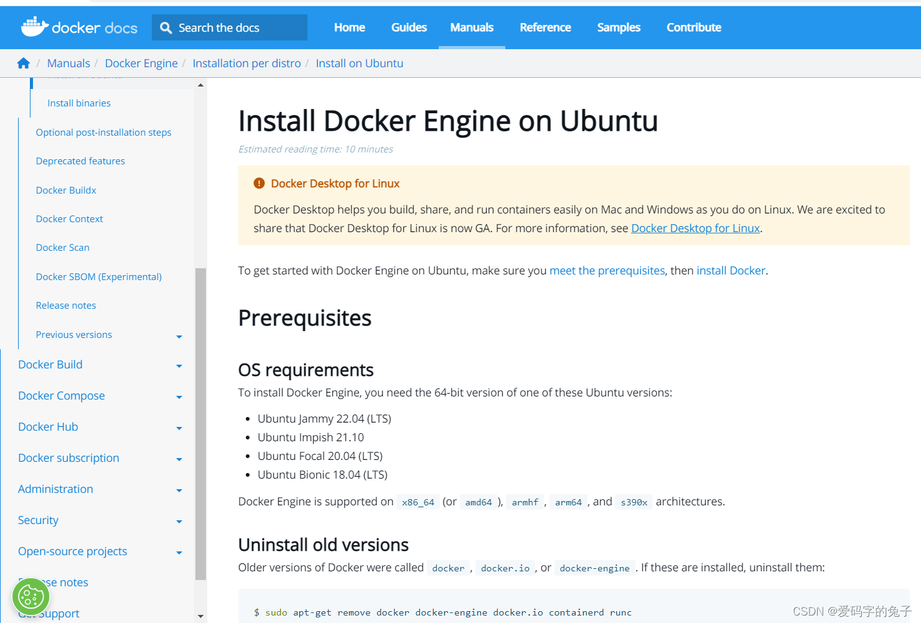Open Deprecated features sidebar item
The image size is (921, 623).
80,161
